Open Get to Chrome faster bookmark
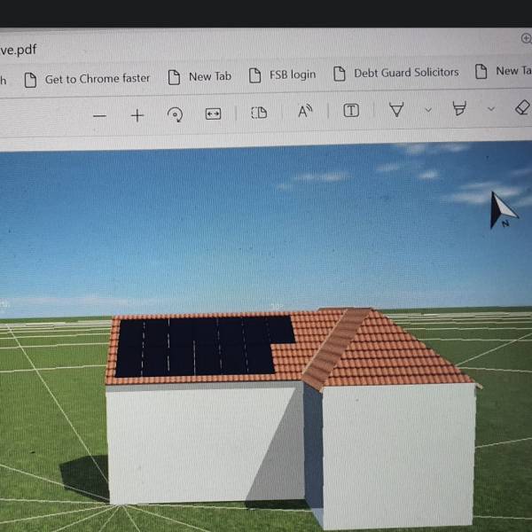Screen dimensions: 532x532 pyautogui.click(x=87, y=80)
